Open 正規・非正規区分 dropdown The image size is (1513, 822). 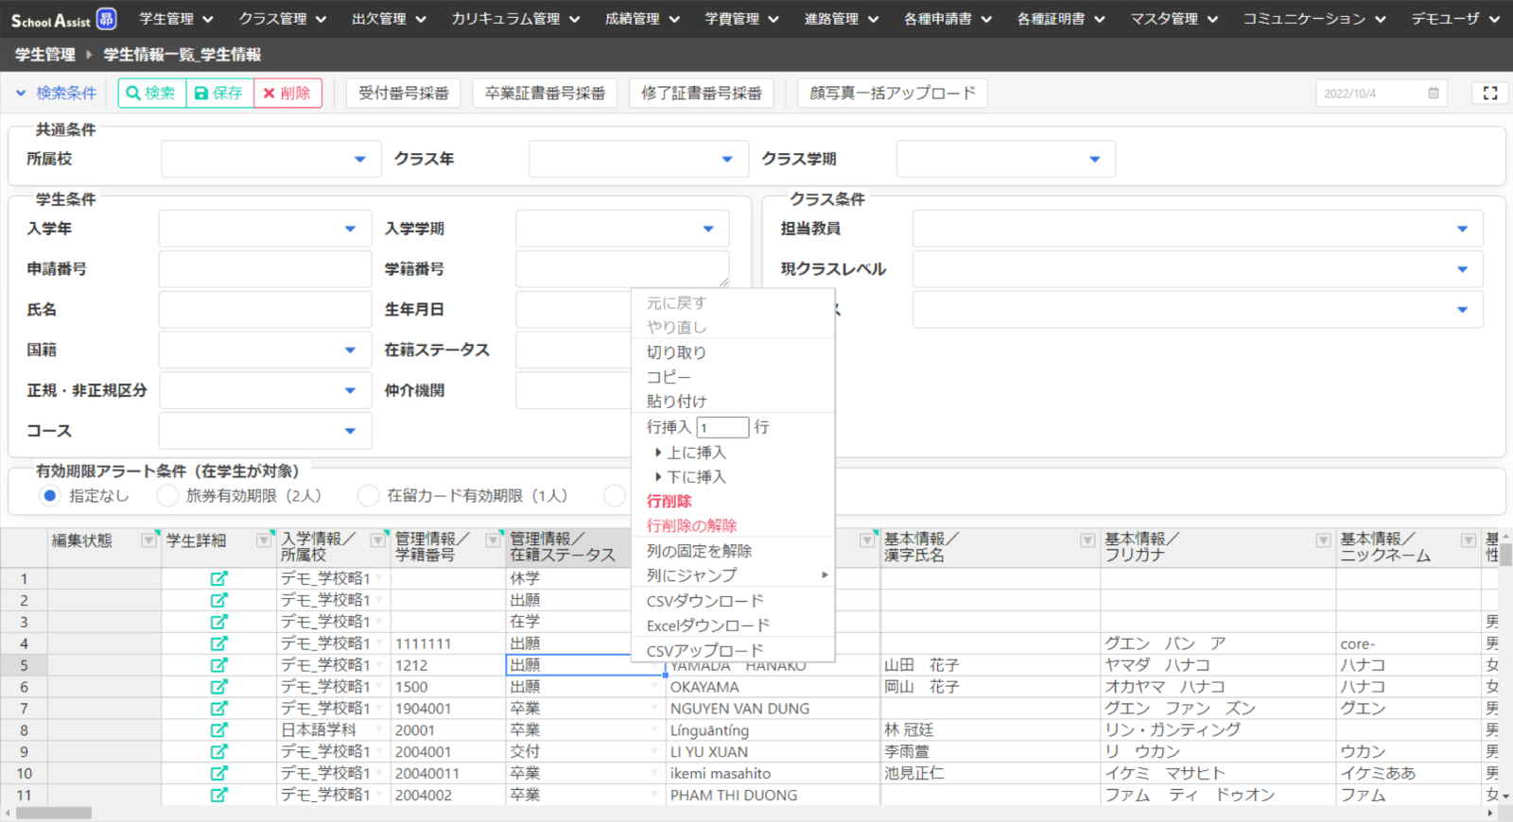(265, 390)
